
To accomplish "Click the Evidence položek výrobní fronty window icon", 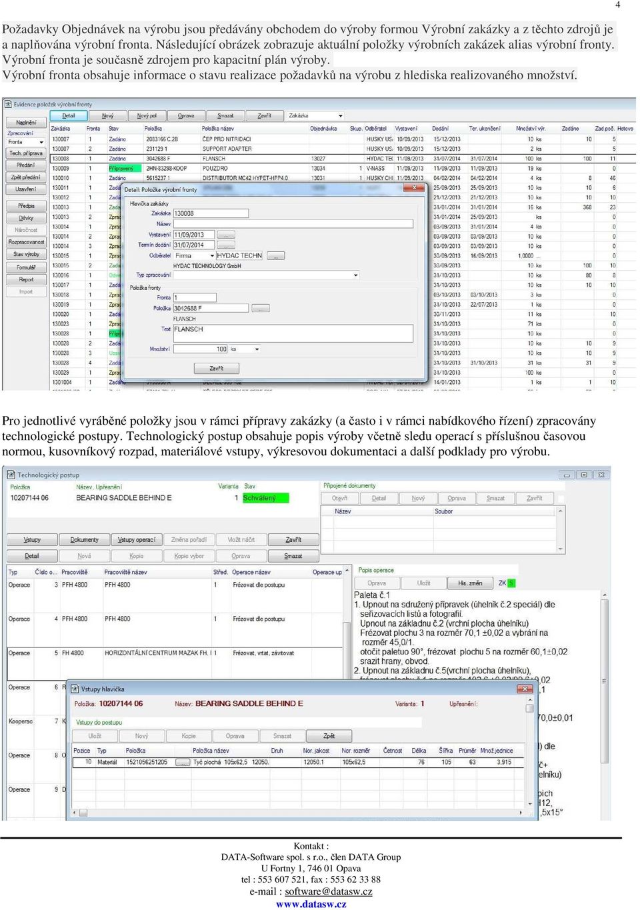I will pyautogui.click(x=8, y=104).
